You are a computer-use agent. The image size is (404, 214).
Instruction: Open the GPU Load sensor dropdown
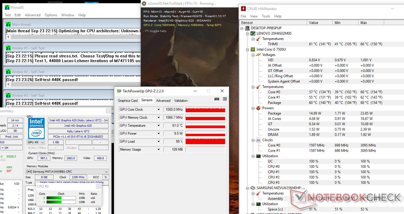[159, 141]
